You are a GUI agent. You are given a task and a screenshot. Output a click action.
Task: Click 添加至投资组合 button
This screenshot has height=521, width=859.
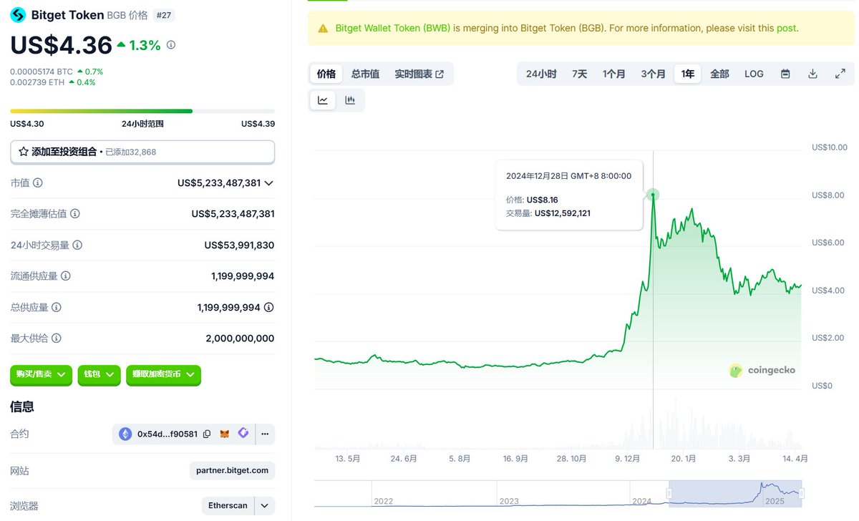pyautogui.click(x=142, y=152)
